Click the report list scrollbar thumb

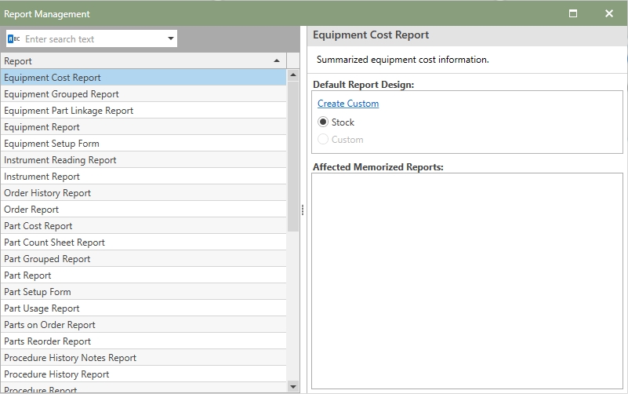coord(293,157)
